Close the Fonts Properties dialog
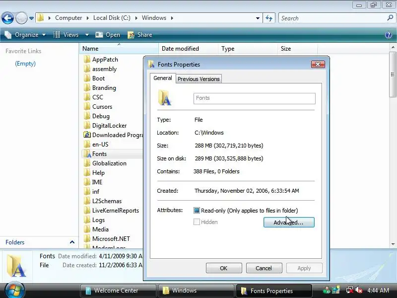 (x=318, y=65)
